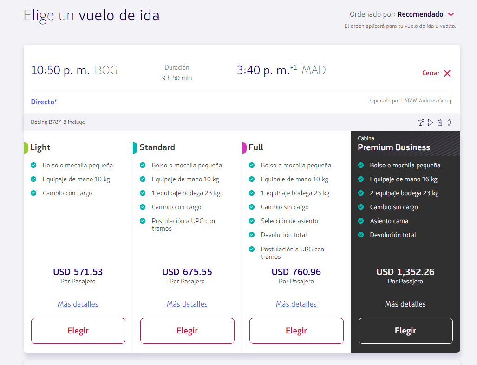Click Bolso o mochila pequeña in Light
Image resolution: width=477 pixels, height=365 pixels.
[78, 166]
